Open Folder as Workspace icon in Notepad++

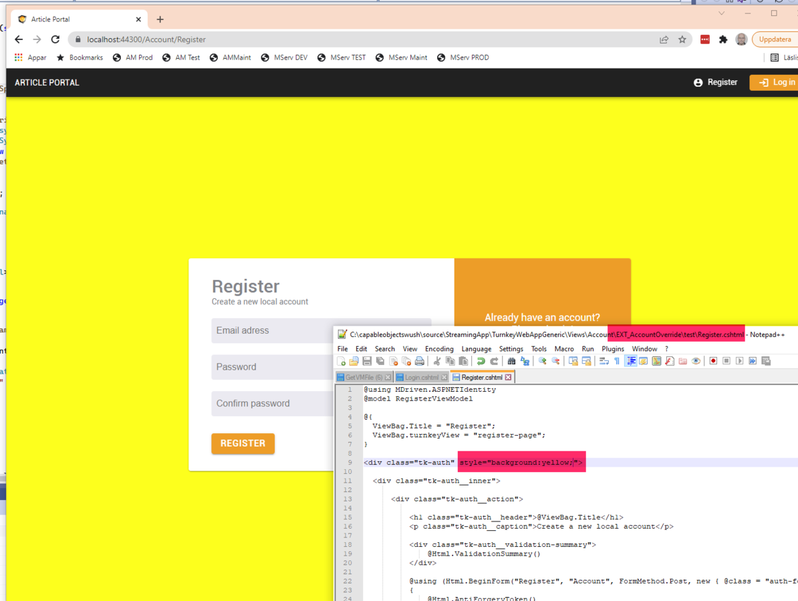click(682, 361)
